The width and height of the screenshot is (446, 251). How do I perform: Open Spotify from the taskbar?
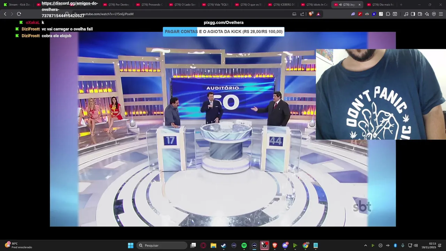[244, 245]
